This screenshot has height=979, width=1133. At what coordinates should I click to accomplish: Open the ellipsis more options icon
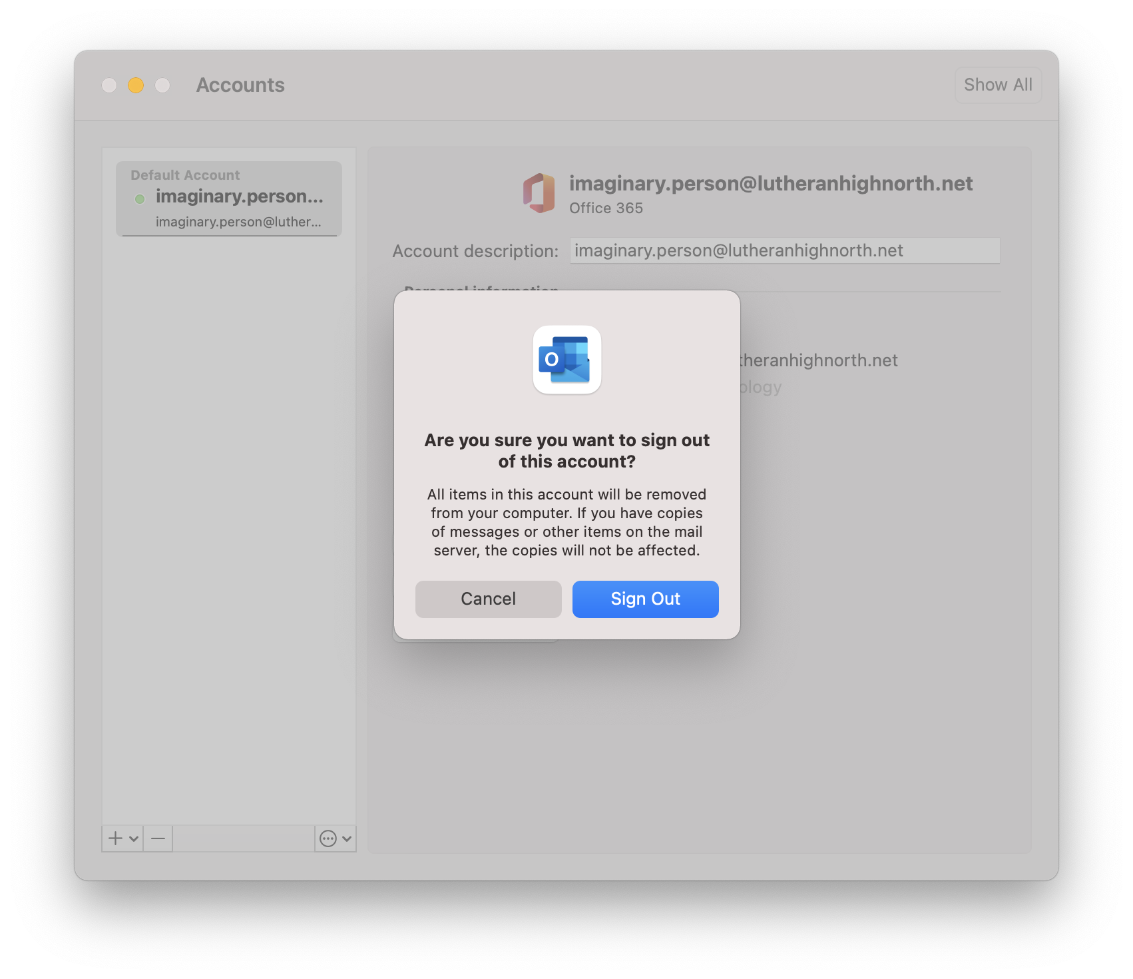[x=328, y=838]
